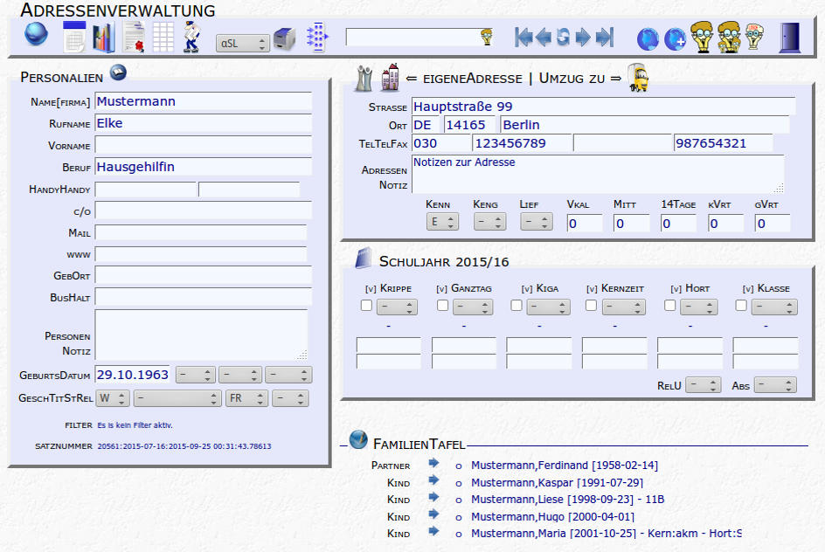Tick the Kernzeit checkbox

[592, 306]
